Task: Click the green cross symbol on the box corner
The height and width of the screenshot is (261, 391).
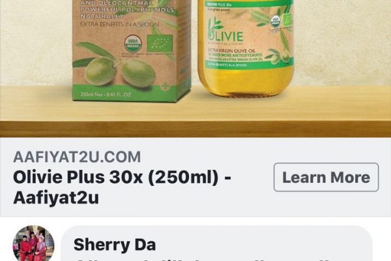Action: (164, 87)
